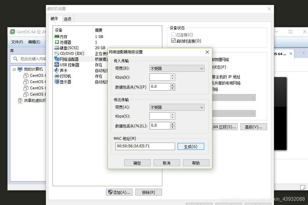Close the 网络适配器高级设置 dialog

(x=207, y=52)
